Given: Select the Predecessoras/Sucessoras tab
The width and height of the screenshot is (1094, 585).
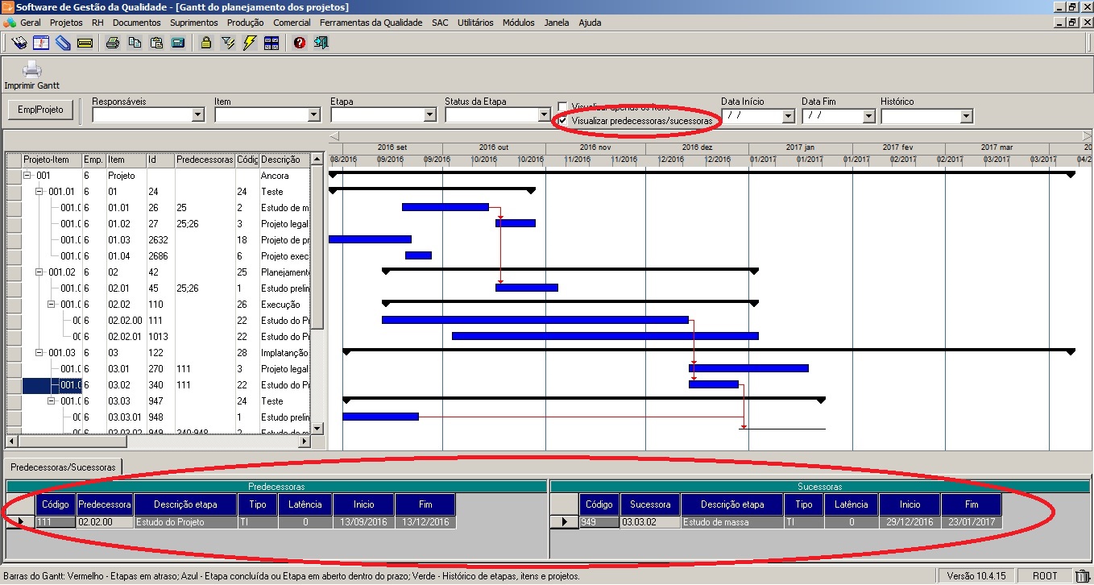Looking at the screenshot, I should coord(63,467).
